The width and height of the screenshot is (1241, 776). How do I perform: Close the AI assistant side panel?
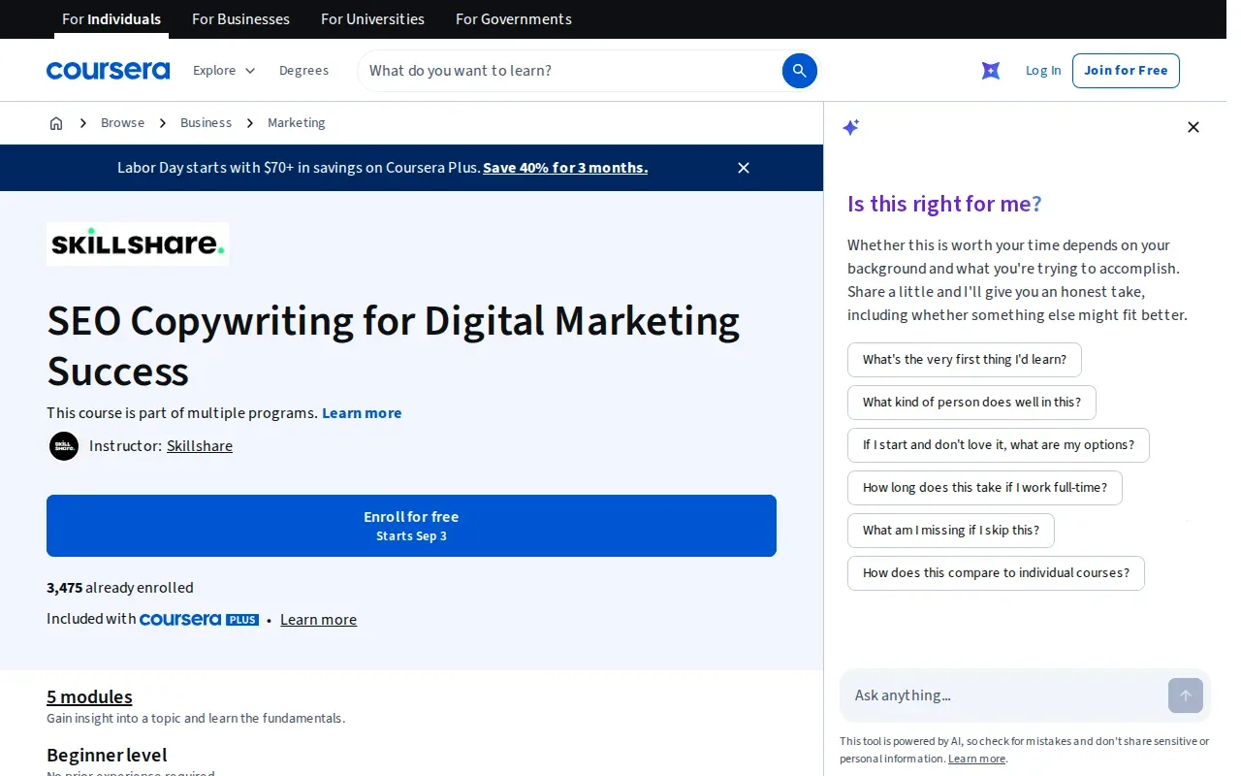pyautogui.click(x=1193, y=127)
